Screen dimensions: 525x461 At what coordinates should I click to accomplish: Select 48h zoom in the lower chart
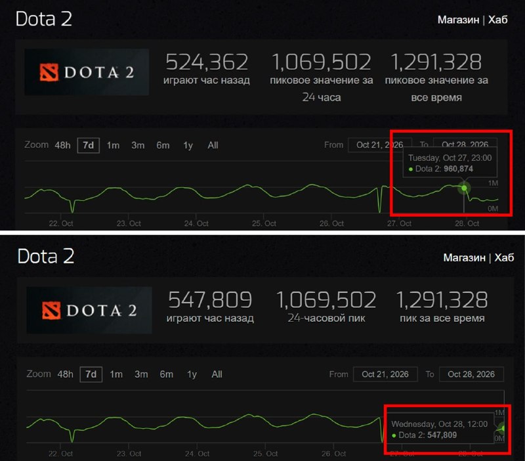point(65,374)
